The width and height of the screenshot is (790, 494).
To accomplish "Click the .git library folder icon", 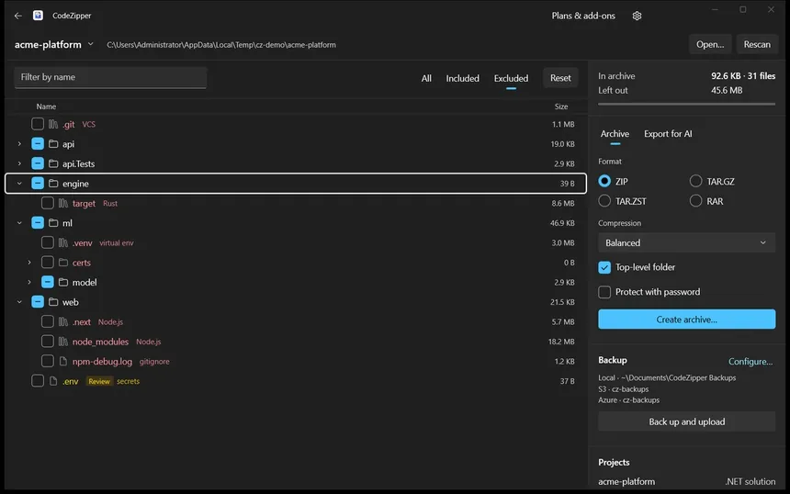I will click(53, 124).
